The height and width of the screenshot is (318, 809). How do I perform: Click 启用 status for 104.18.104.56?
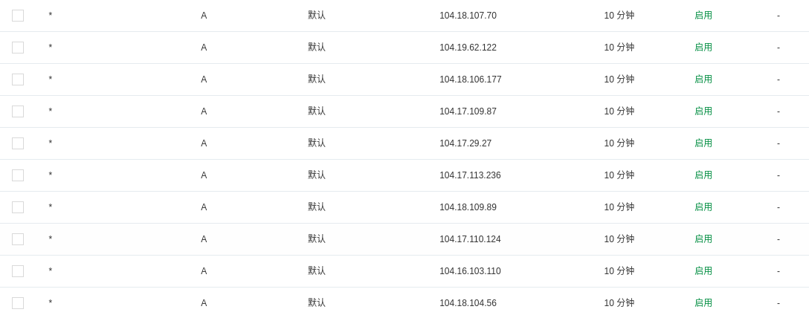[703, 303]
